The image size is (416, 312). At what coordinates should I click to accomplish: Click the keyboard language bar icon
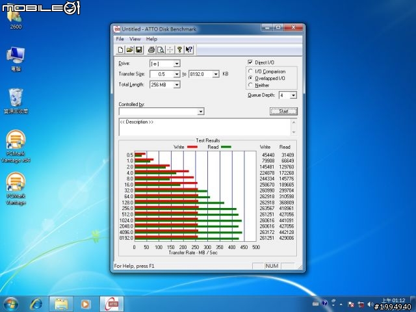tap(315, 304)
